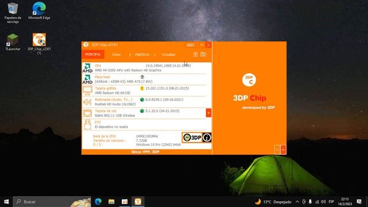Image resolution: width=368 pixels, height=207 pixels.
Task: Open the notification center icon
Action: pos(359,202)
